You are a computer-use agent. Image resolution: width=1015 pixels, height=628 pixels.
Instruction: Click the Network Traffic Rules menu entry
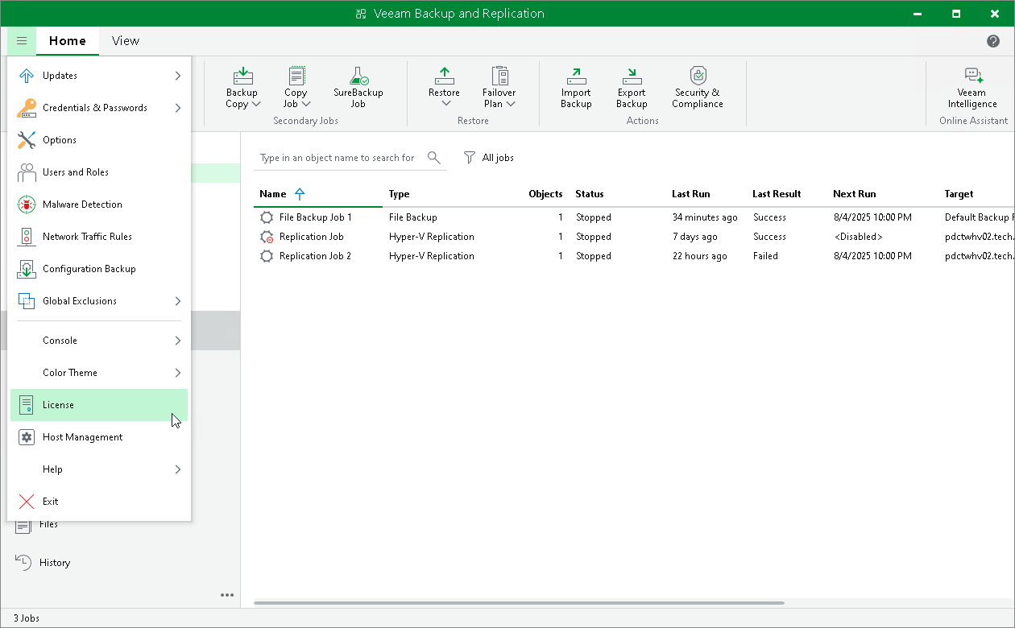(99, 237)
